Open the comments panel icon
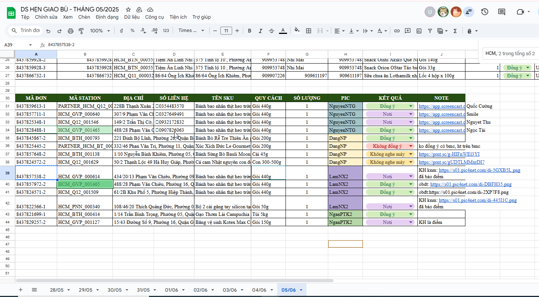Screen dimensions: 539x297 (x=502, y=12)
